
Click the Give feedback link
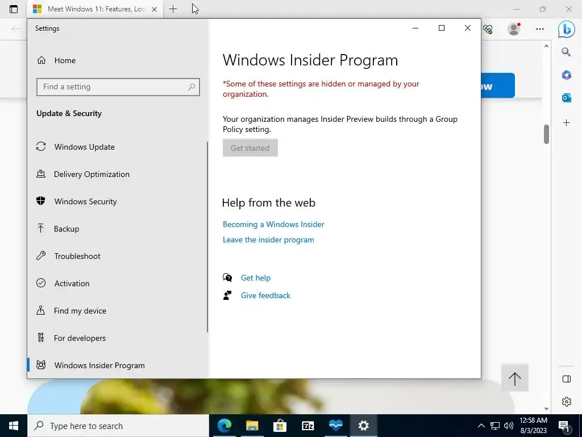point(266,295)
